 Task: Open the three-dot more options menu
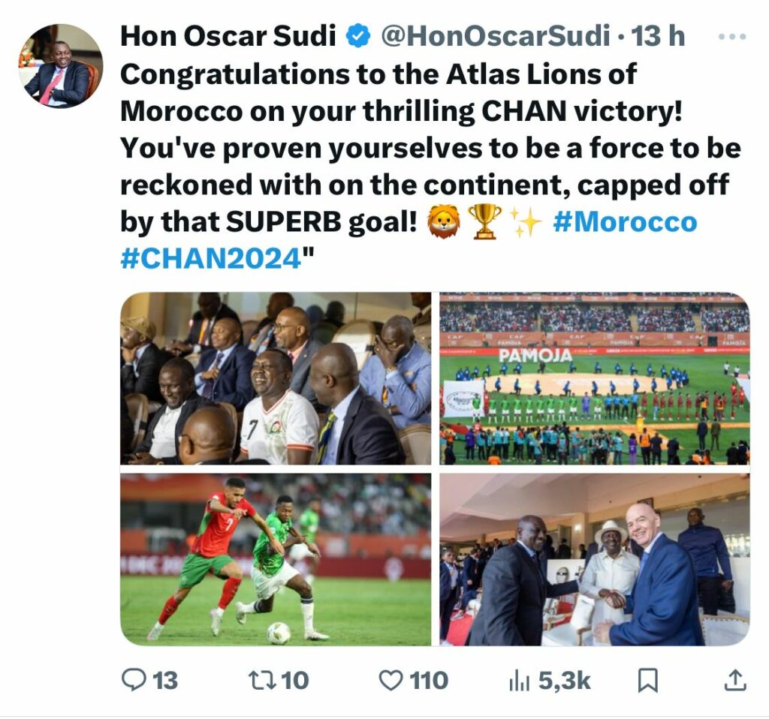pyautogui.click(x=732, y=36)
